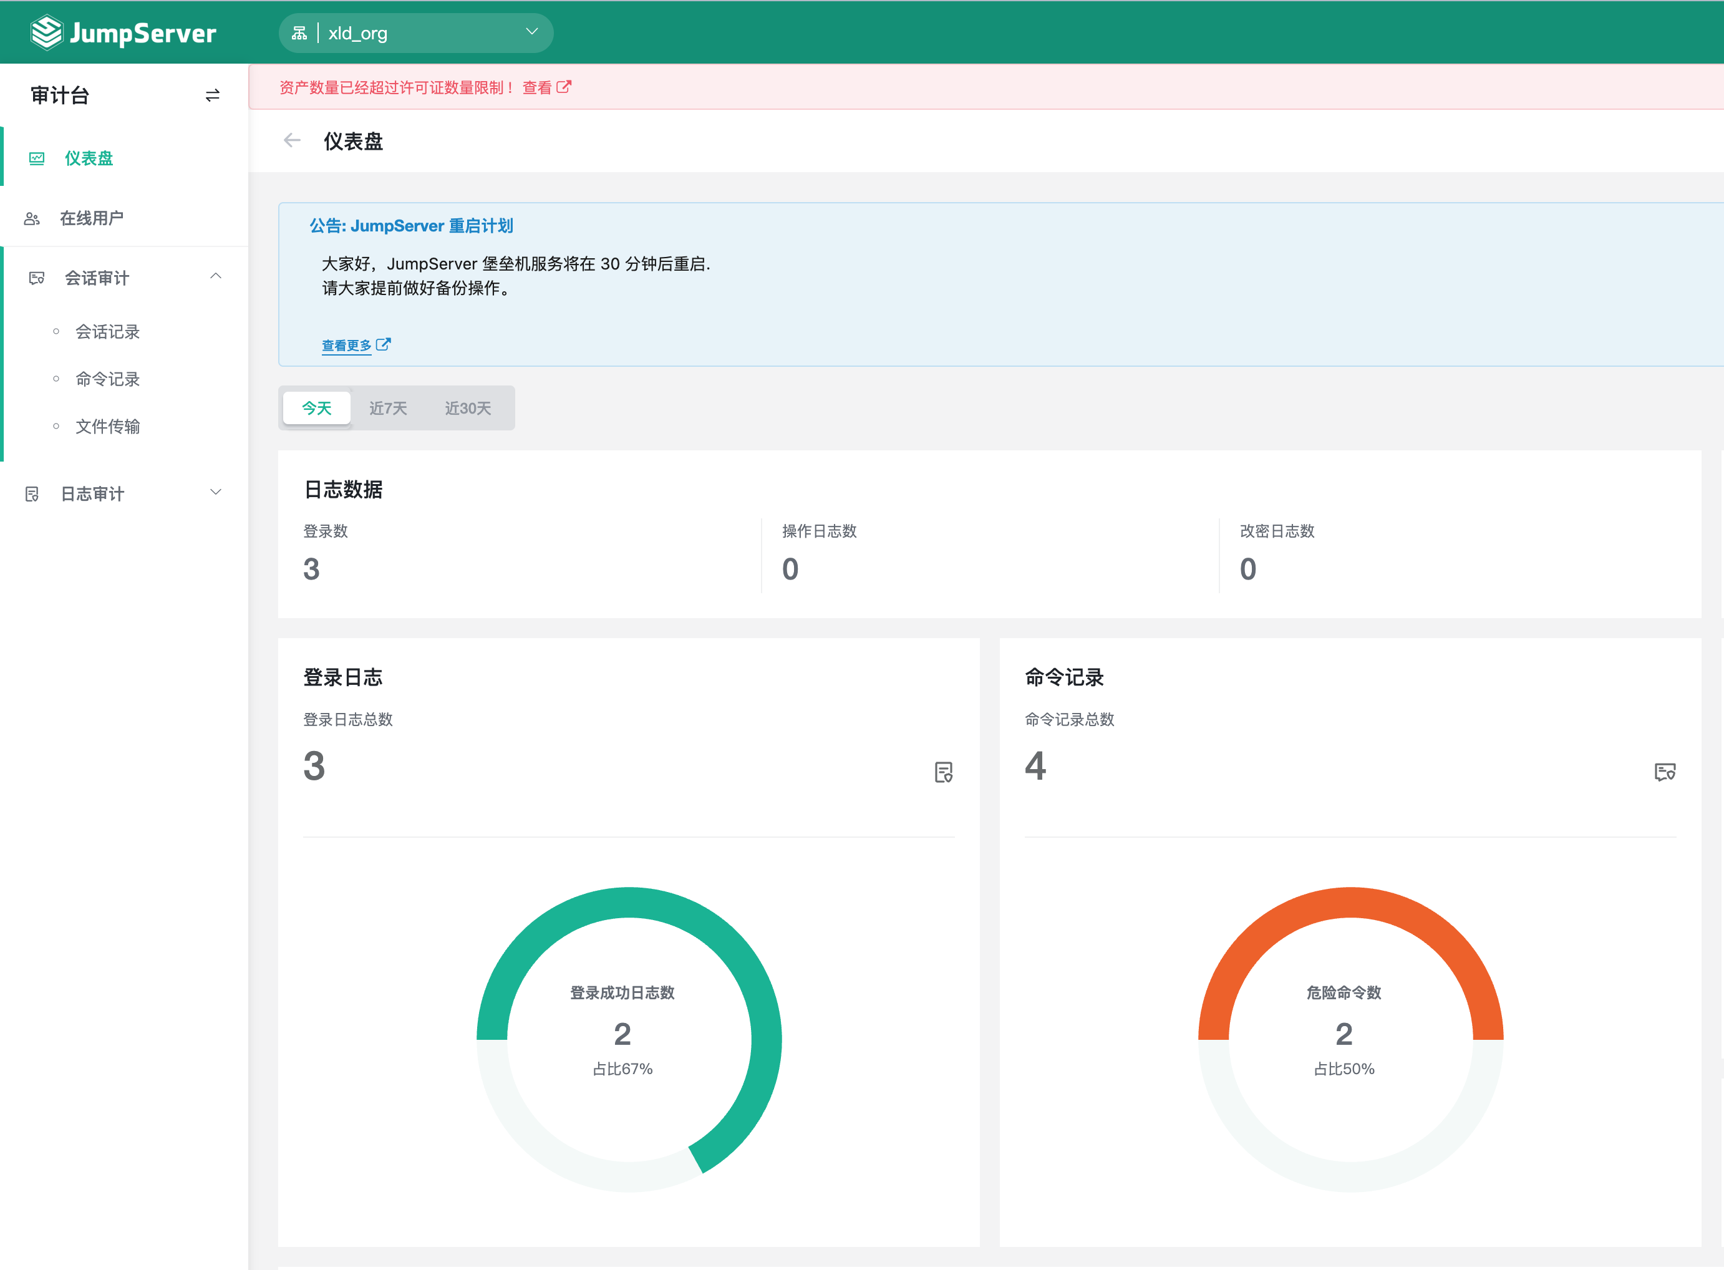Select the online users (在线用户) sidebar icon
The image size is (1724, 1270).
coord(33,218)
